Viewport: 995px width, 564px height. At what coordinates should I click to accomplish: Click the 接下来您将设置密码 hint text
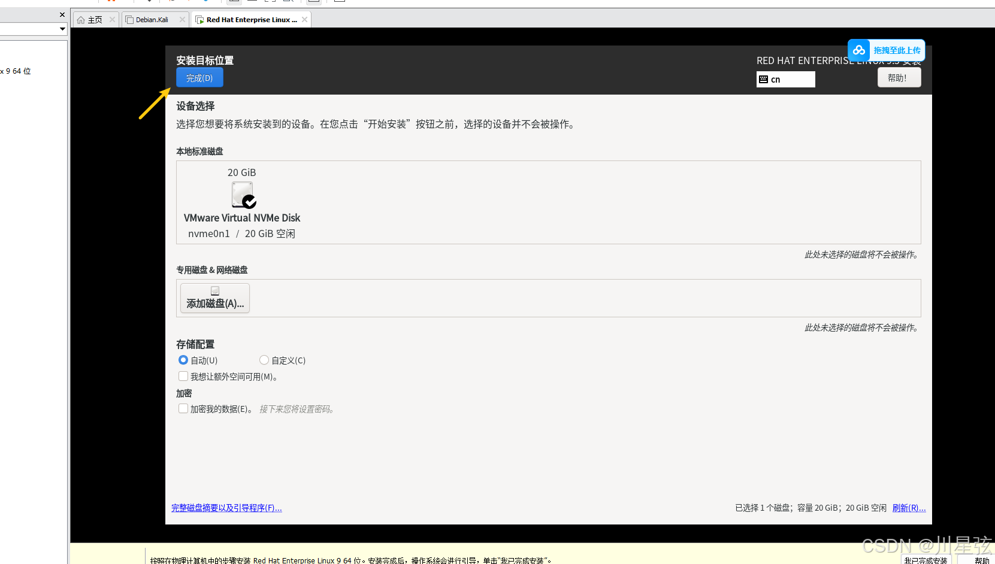point(297,409)
